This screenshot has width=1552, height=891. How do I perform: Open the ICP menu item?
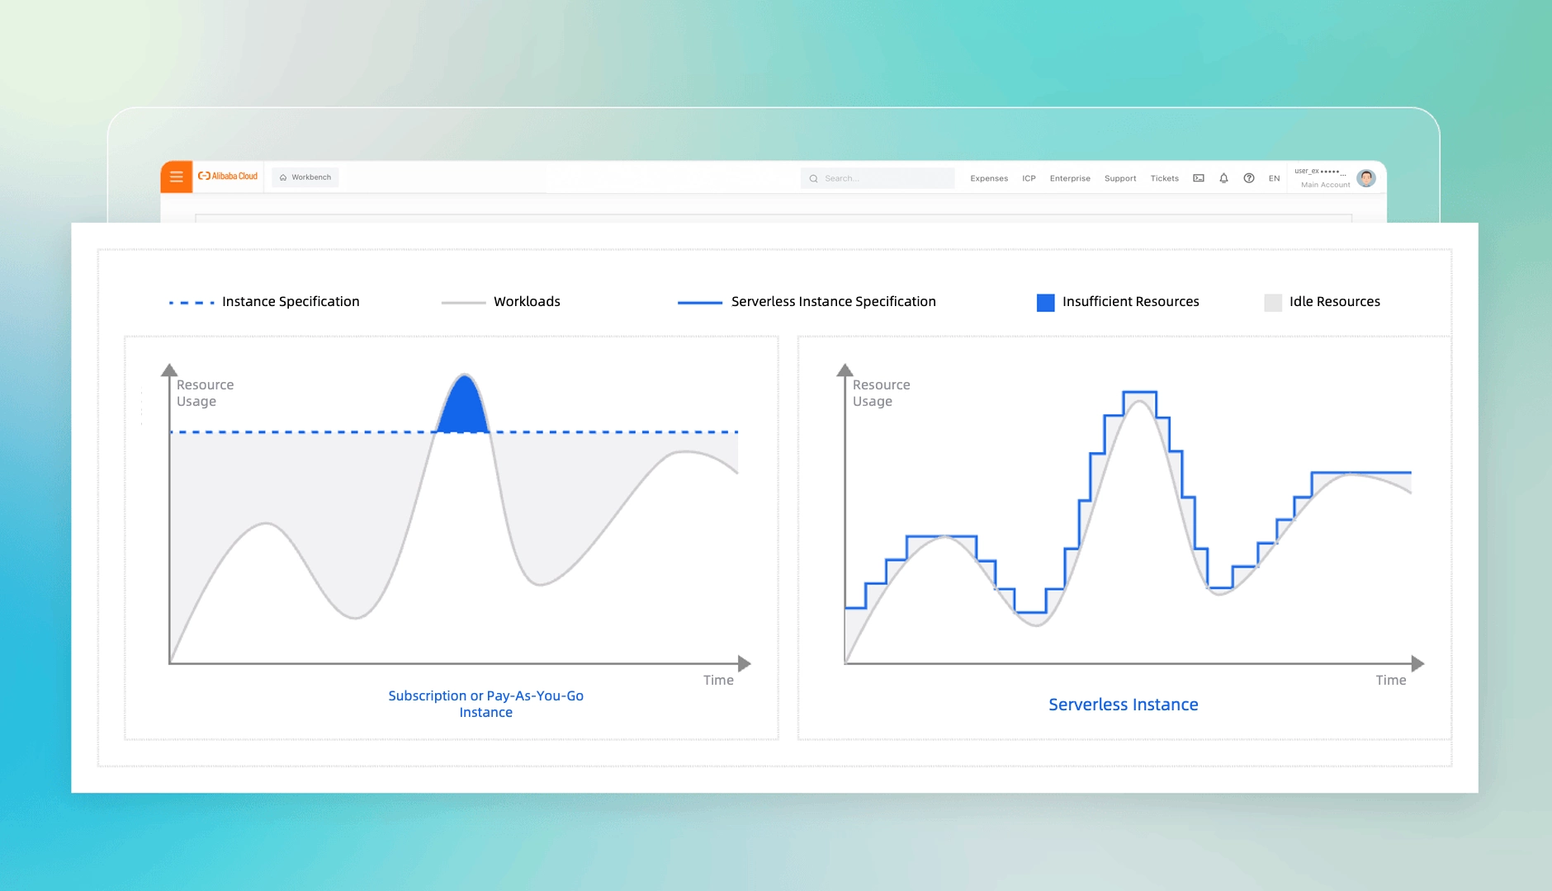(x=1029, y=178)
